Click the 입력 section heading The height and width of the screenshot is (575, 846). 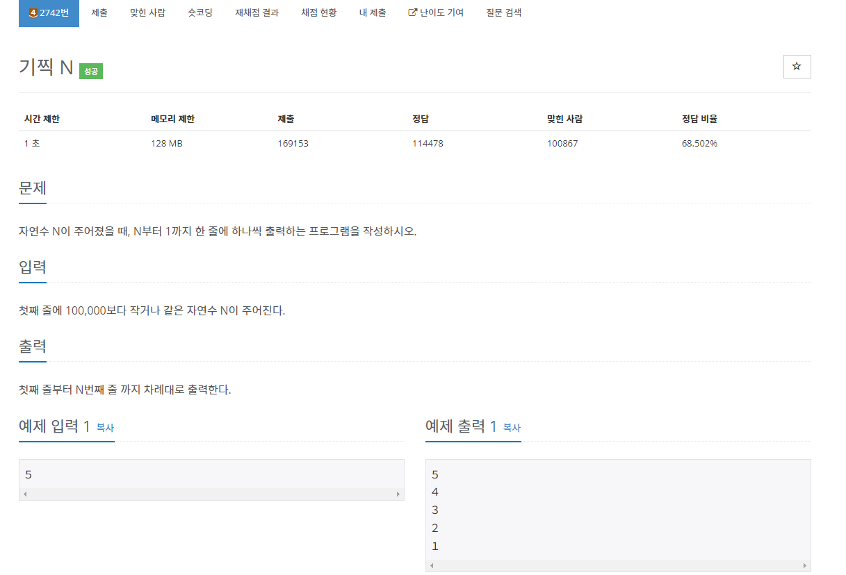point(33,267)
